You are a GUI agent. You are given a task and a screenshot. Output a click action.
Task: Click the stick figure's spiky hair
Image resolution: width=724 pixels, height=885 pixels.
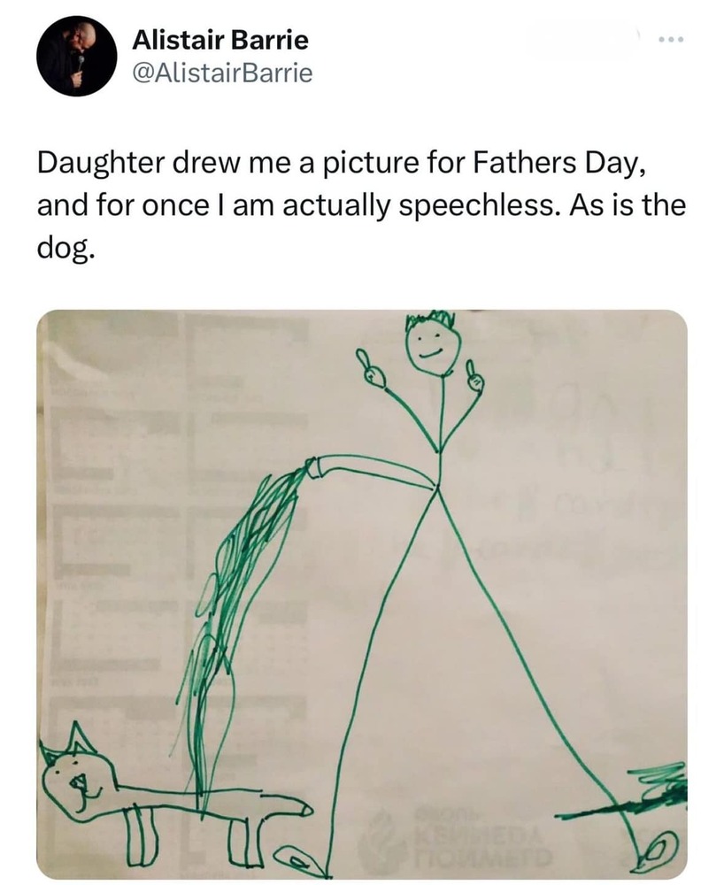click(x=431, y=319)
